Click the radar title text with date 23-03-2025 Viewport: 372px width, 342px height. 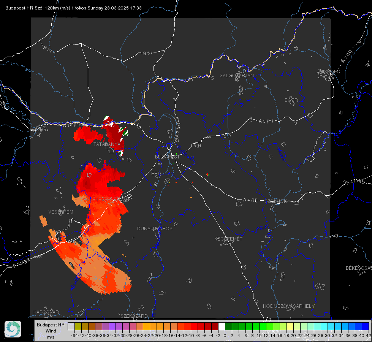pos(73,8)
